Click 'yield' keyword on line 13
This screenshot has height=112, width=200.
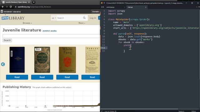(127, 45)
